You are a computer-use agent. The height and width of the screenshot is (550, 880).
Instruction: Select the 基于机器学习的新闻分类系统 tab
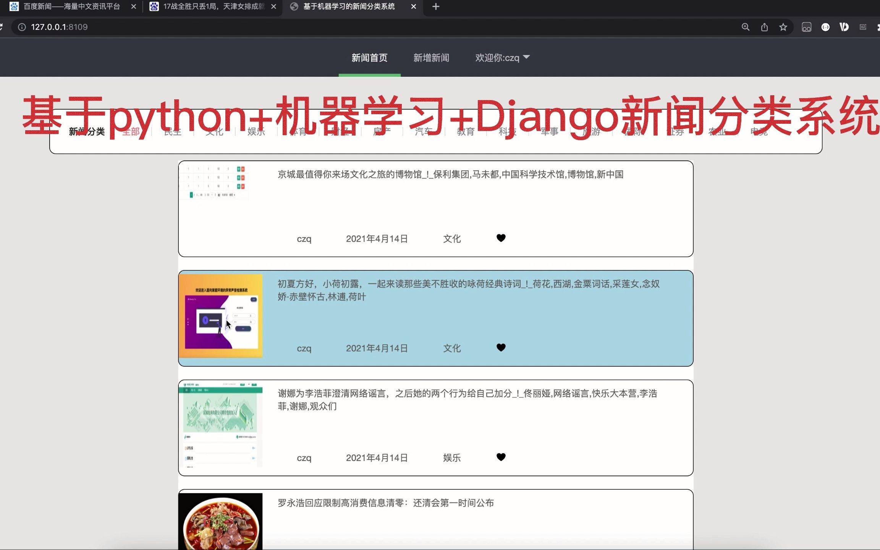(349, 6)
